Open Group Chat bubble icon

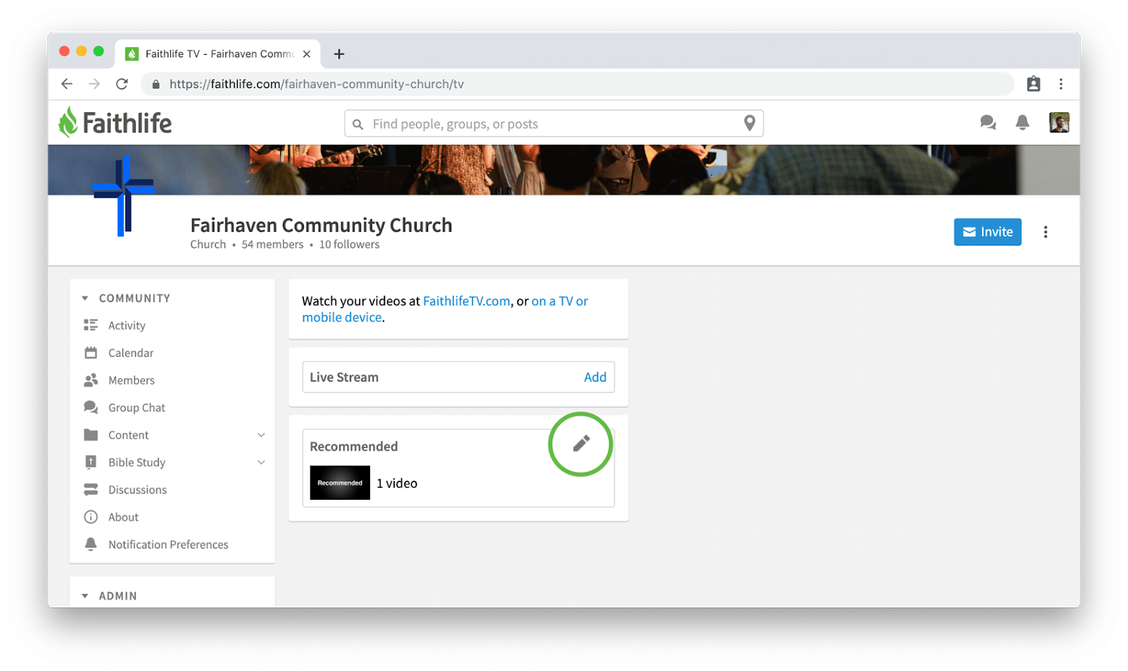91,407
